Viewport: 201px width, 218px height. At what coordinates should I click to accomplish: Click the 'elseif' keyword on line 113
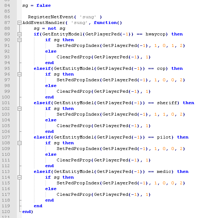(42, 171)
